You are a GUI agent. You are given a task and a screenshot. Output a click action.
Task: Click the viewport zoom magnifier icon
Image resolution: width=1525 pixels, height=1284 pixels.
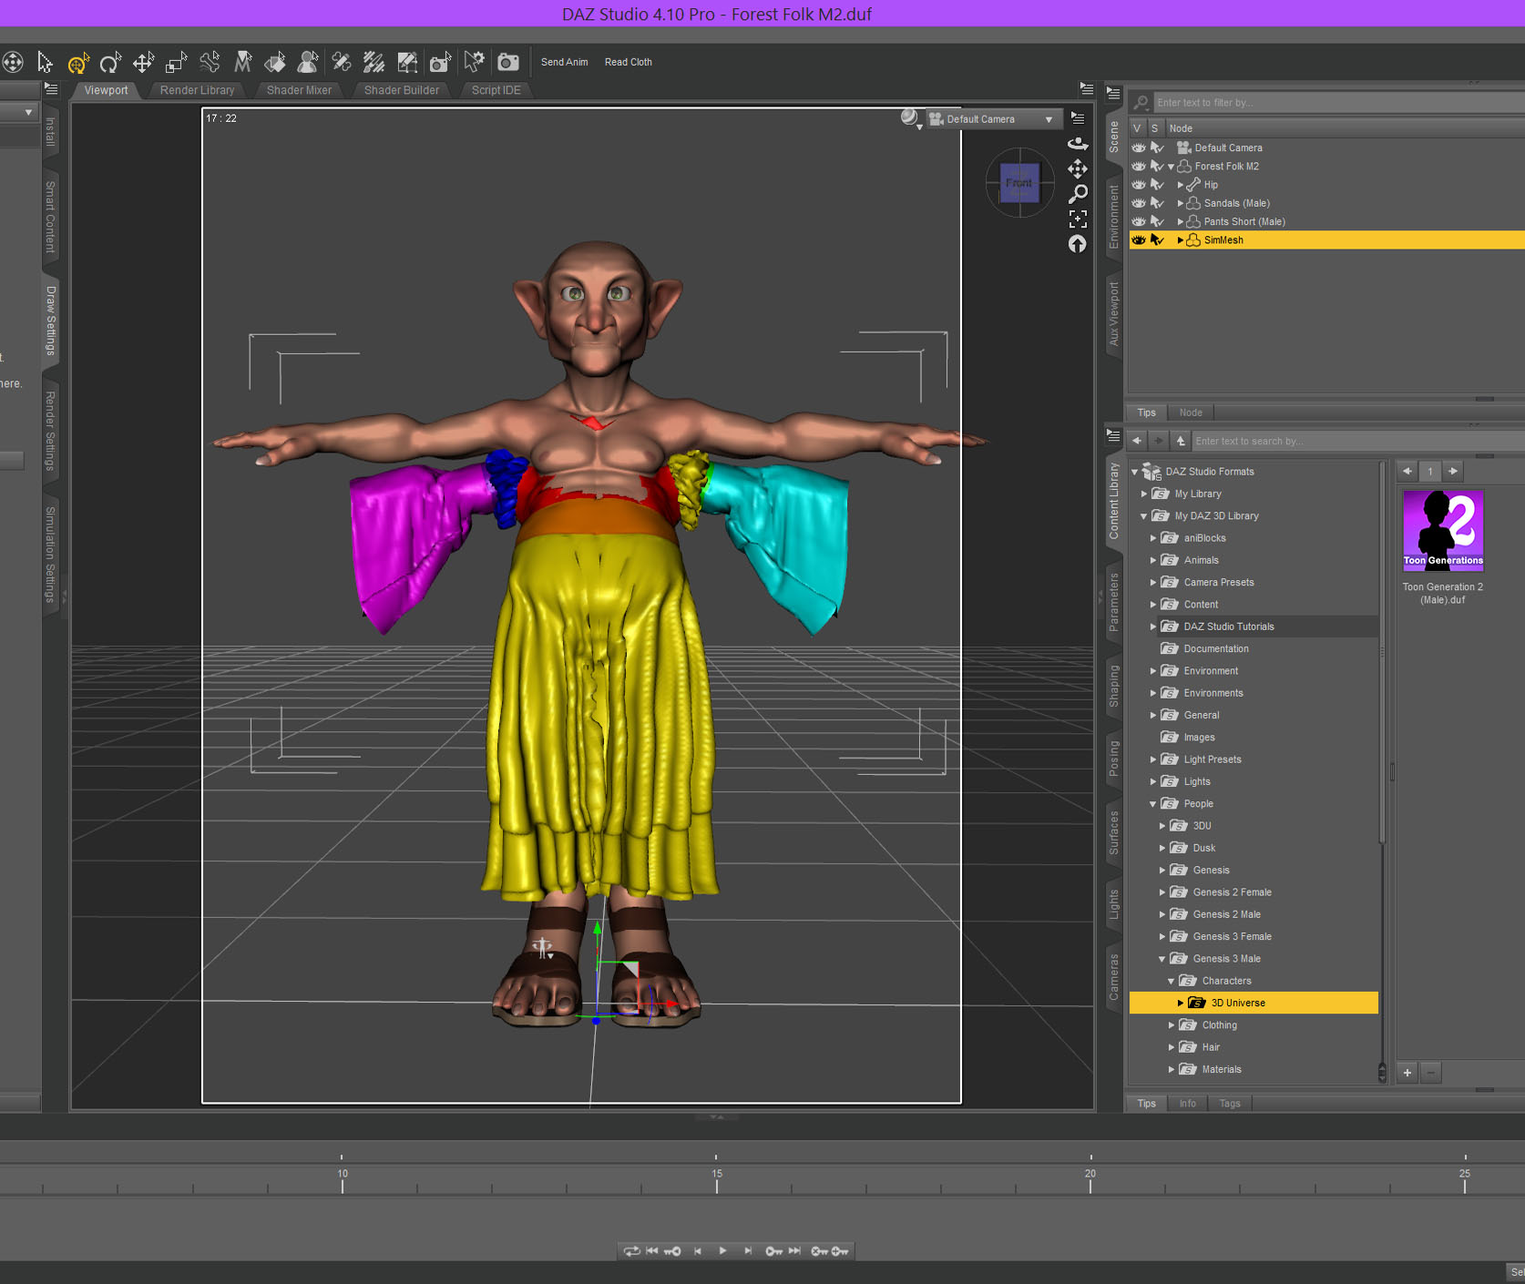click(x=1078, y=194)
